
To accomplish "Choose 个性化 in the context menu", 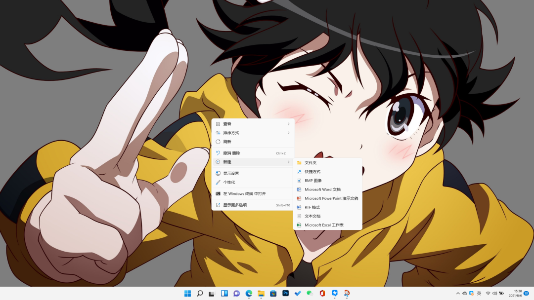I will [x=229, y=182].
